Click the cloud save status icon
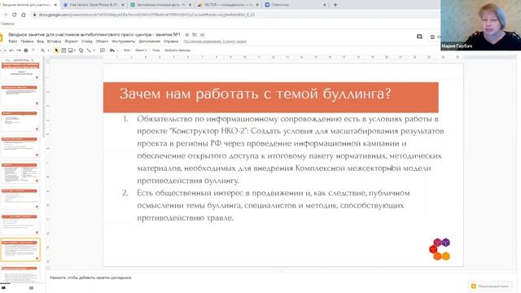Screen dimensions: 521x293 (x=202, y=34)
